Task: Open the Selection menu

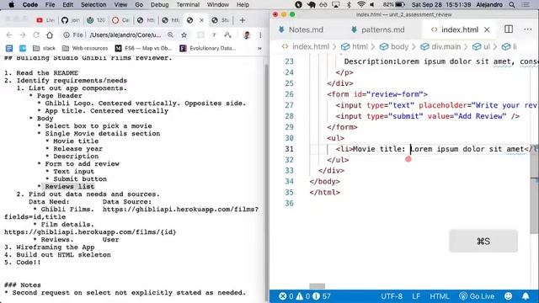Action: pyautogui.click(x=93, y=5)
